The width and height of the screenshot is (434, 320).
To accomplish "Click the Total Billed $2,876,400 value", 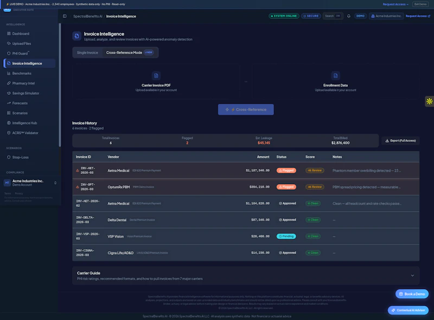I will (341, 143).
